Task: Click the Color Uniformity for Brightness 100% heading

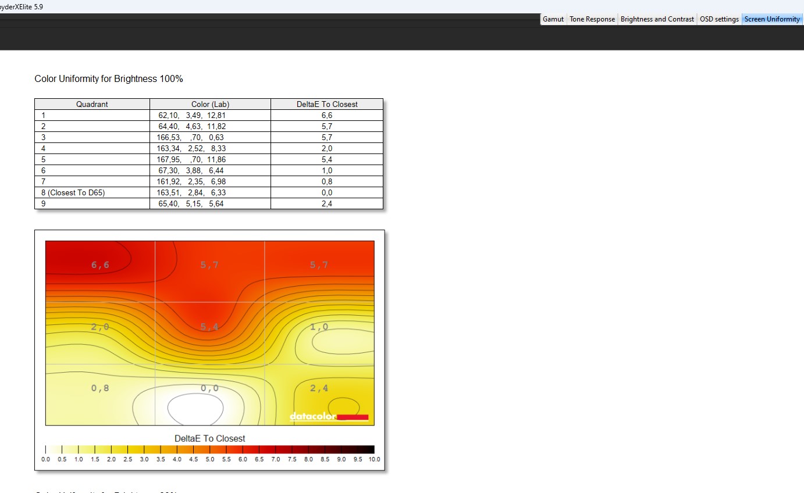Action: pos(109,78)
